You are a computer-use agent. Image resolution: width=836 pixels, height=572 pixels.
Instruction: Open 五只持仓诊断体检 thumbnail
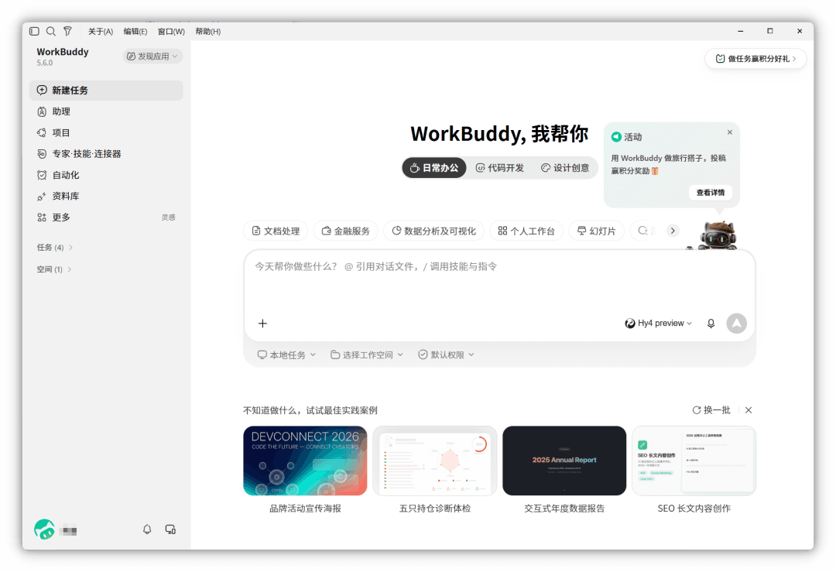click(x=434, y=461)
